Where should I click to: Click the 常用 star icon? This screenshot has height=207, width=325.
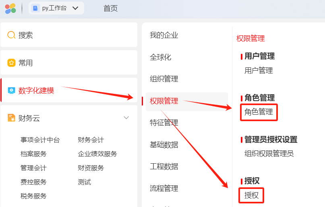click(11, 63)
